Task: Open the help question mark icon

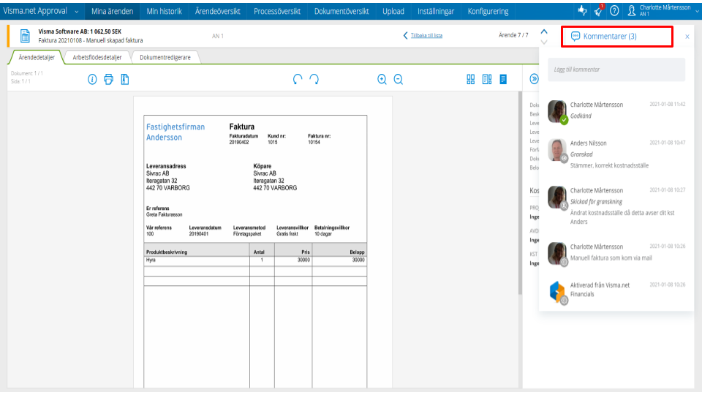Action: [x=614, y=11]
